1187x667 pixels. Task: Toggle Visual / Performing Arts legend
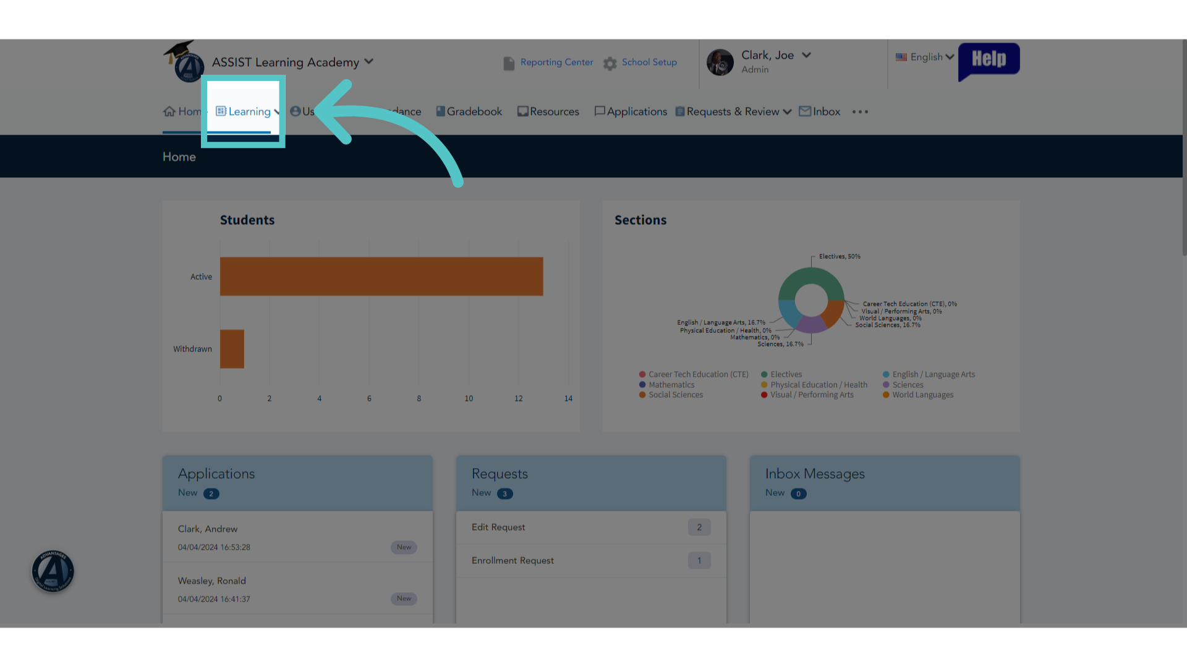click(x=807, y=395)
